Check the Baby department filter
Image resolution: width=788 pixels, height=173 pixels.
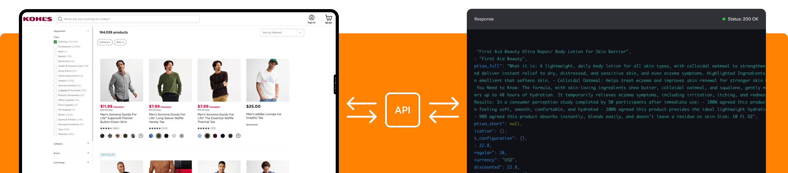pyautogui.click(x=55, y=52)
